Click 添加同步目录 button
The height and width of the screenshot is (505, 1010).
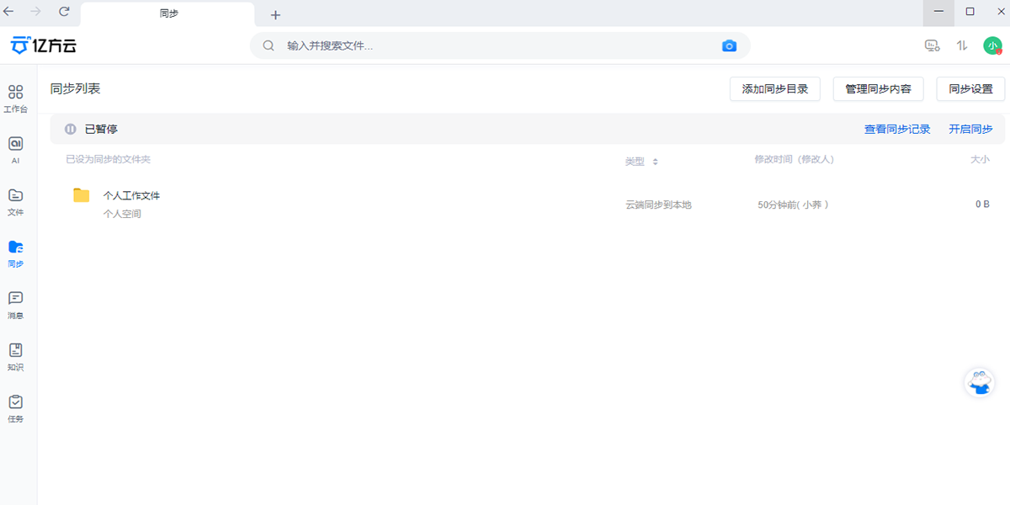[775, 89]
